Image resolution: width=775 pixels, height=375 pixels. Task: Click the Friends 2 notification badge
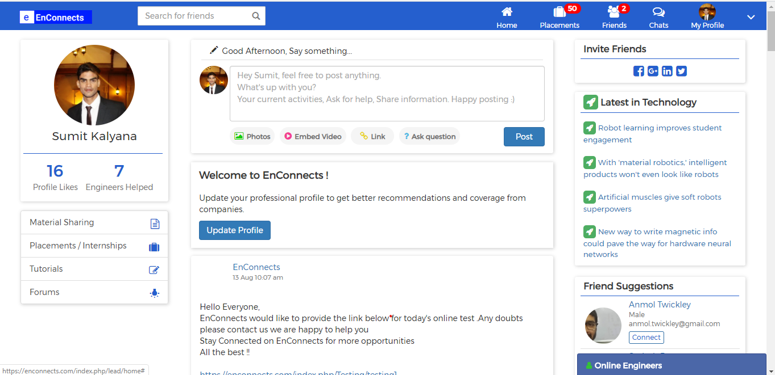click(x=624, y=9)
